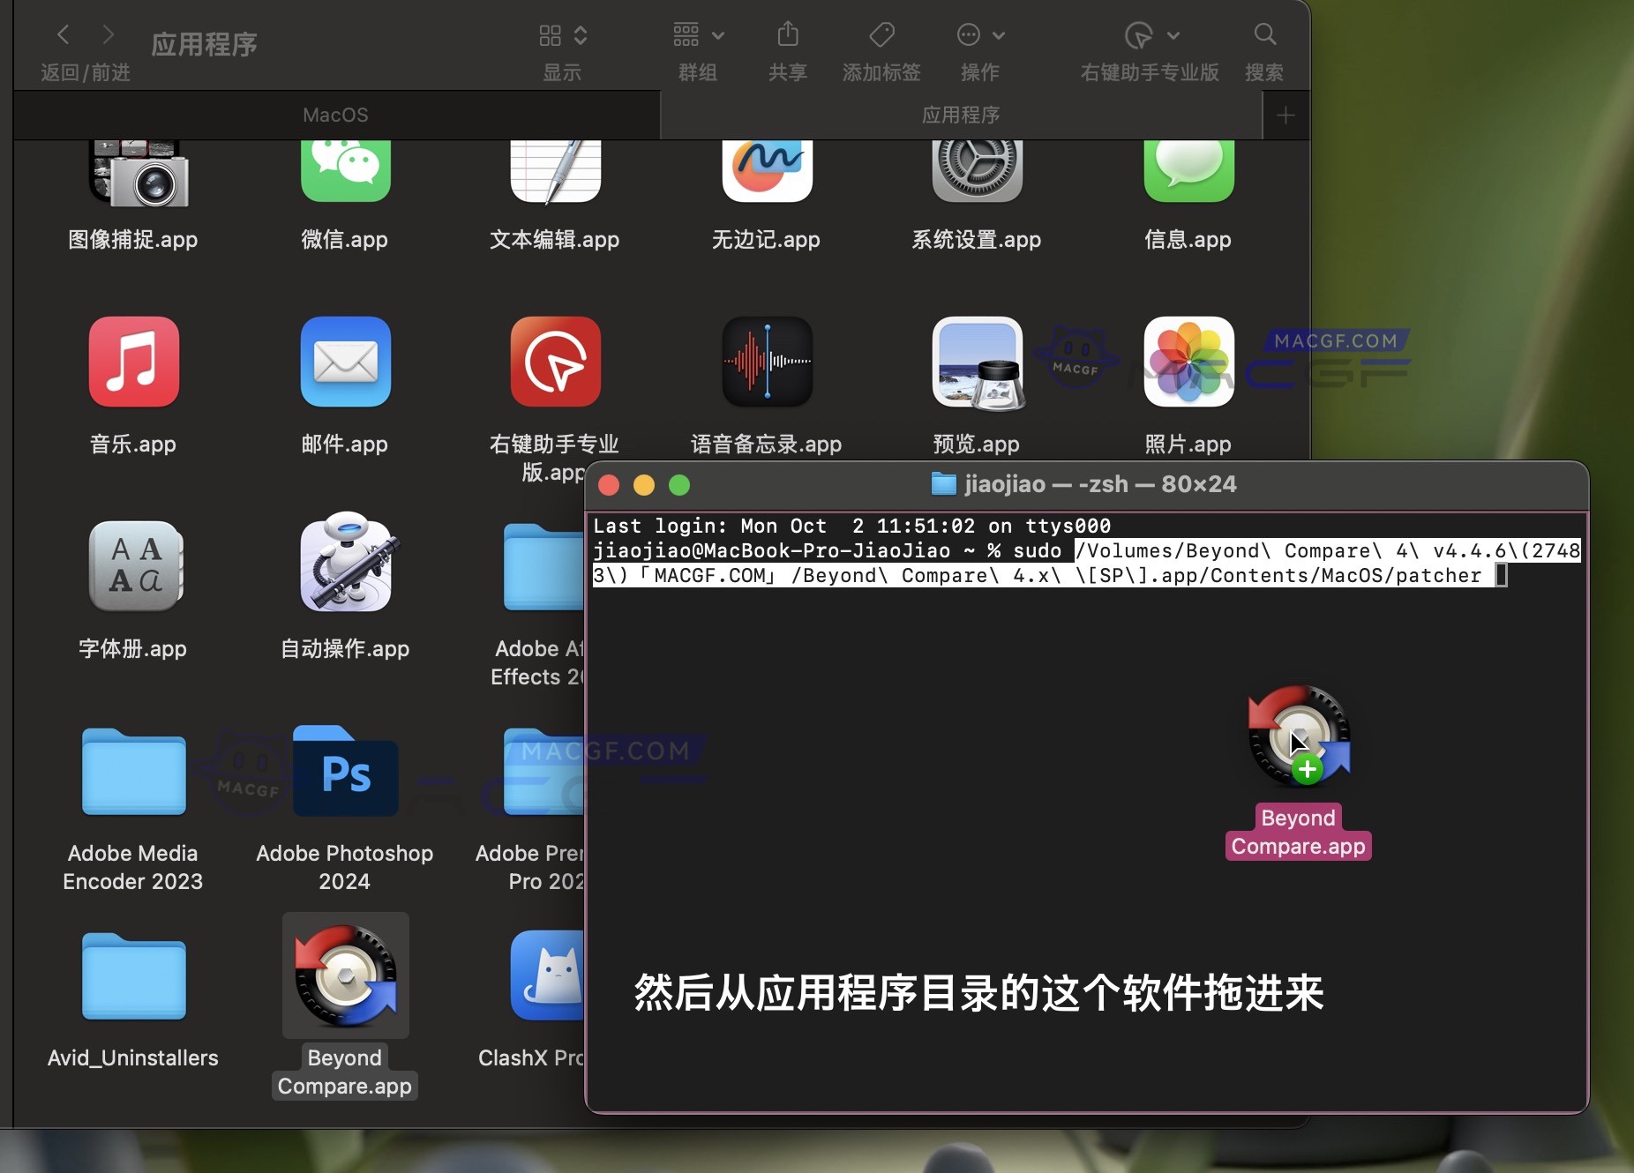The height and width of the screenshot is (1173, 1634).
Task: Switch to the 应用程序 tab
Action: coord(960,115)
